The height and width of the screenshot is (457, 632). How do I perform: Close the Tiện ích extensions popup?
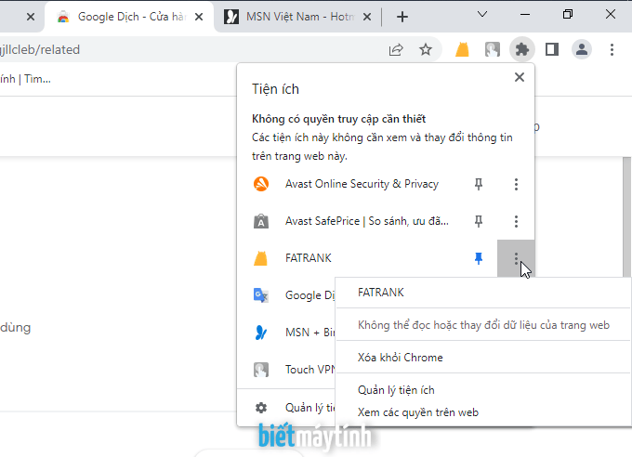coord(520,77)
